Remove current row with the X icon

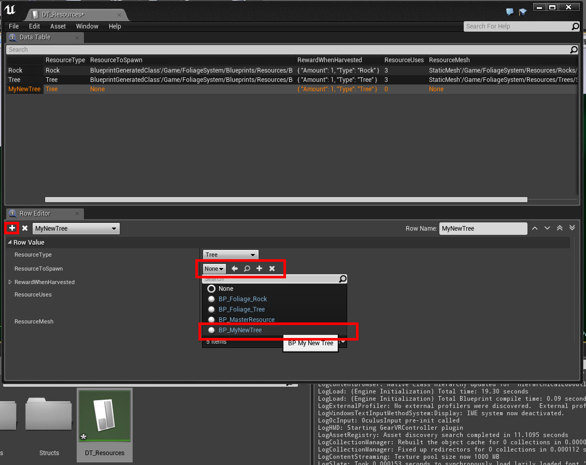24,228
